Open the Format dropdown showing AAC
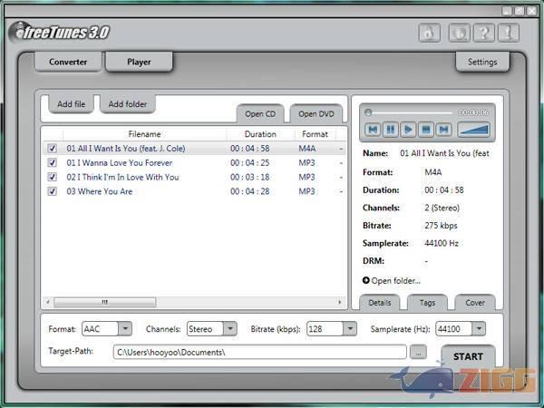Screen dimensions: 544x408 (x=125, y=329)
